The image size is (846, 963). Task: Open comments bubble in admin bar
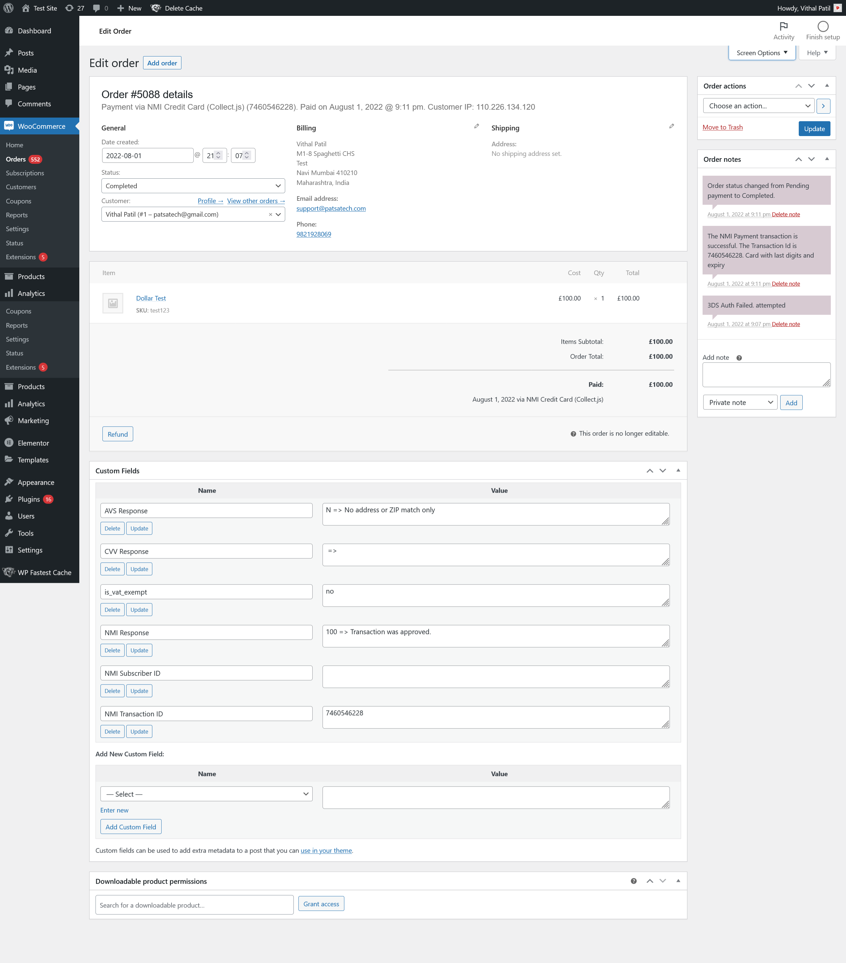(x=100, y=8)
